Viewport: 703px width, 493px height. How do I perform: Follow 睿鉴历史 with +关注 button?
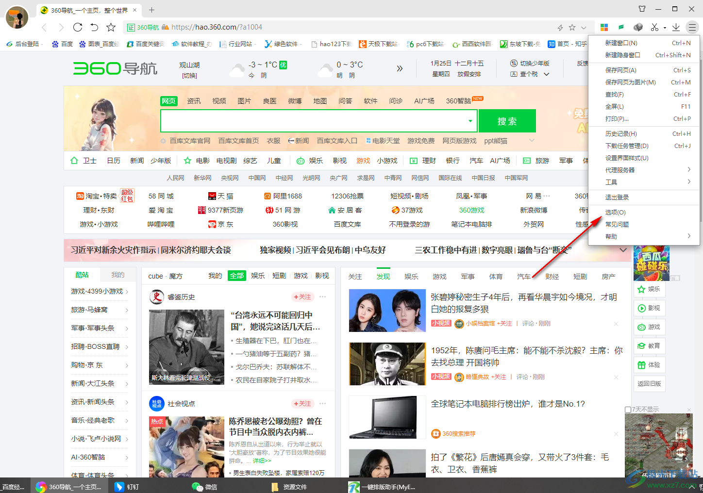pos(302,297)
